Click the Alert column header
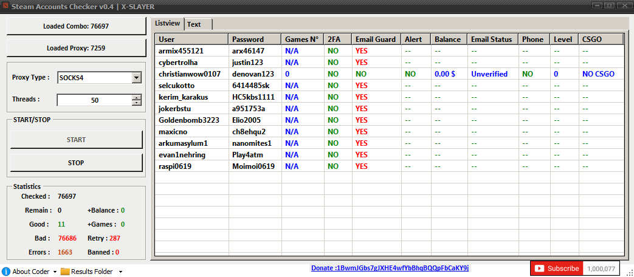Screen dimensions: 634x277 click(416, 39)
